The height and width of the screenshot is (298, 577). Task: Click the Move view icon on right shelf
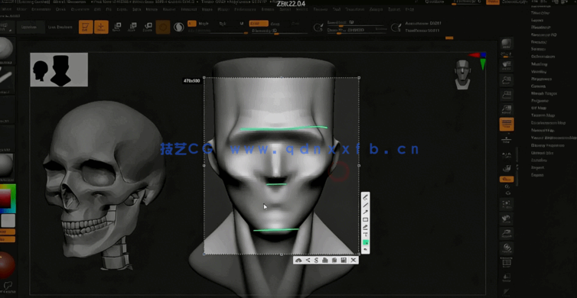[x=507, y=219]
